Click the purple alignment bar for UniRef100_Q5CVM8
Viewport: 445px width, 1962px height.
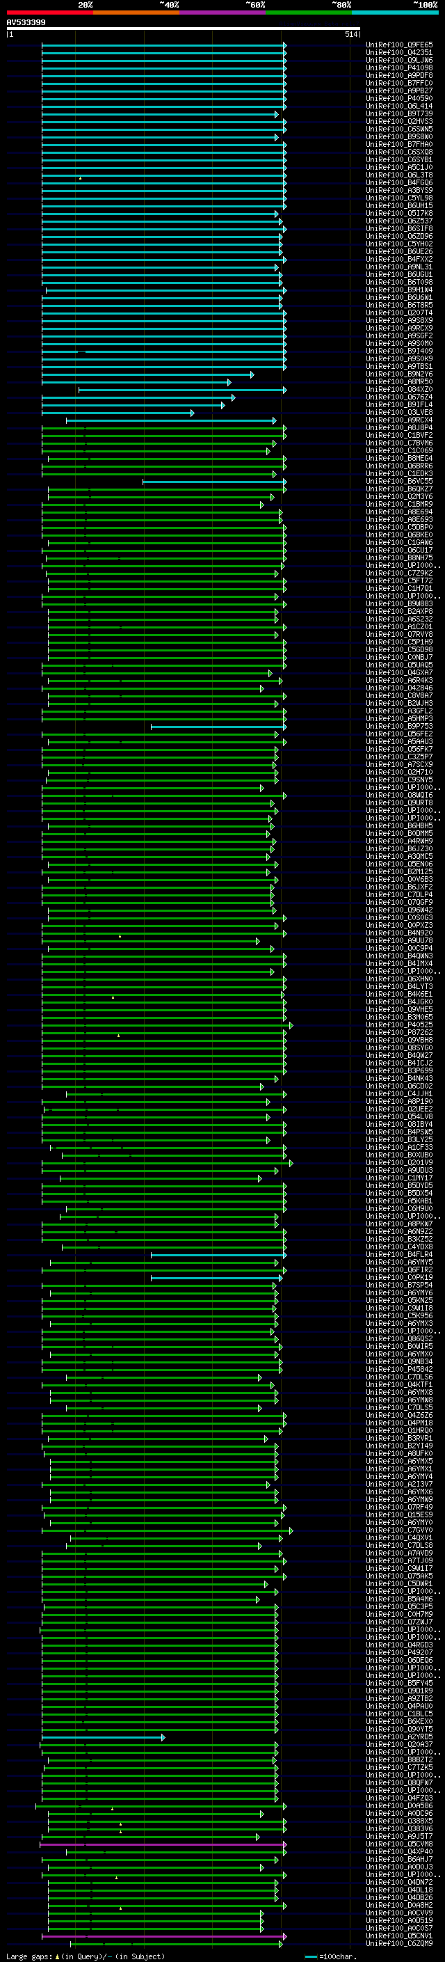(x=163, y=1844)
